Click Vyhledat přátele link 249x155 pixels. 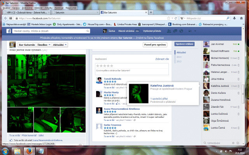(x=152, y=31)
